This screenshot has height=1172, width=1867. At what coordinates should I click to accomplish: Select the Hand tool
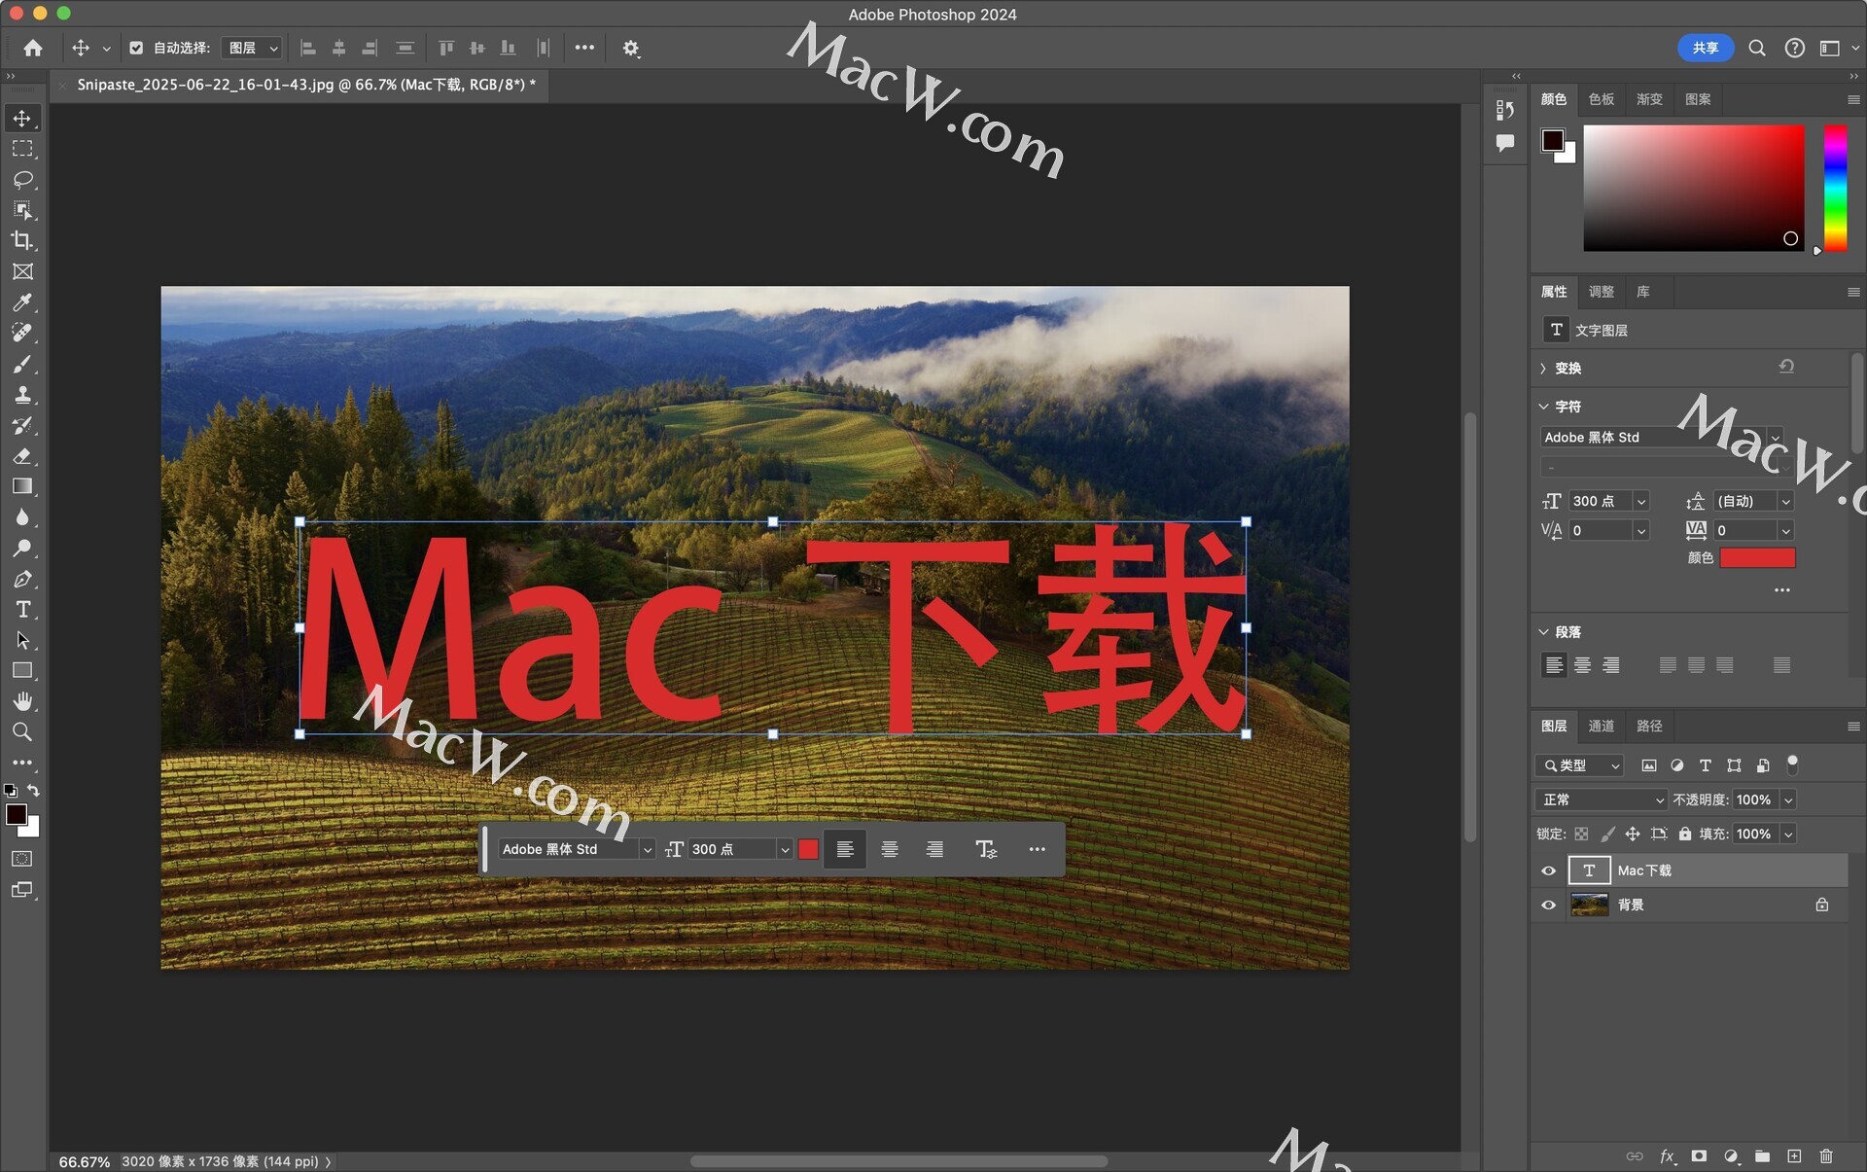[x=22, y=701]
